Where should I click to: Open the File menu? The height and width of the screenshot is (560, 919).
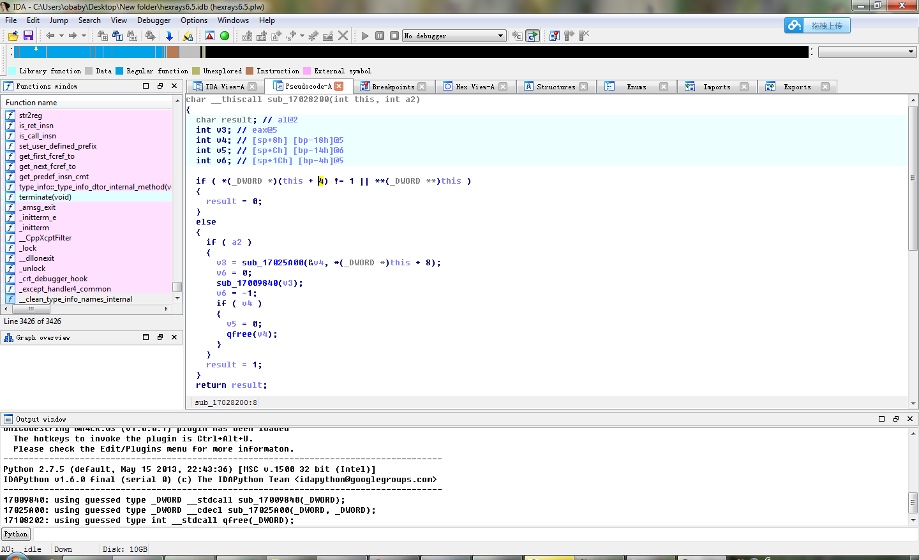pos(11,20)
